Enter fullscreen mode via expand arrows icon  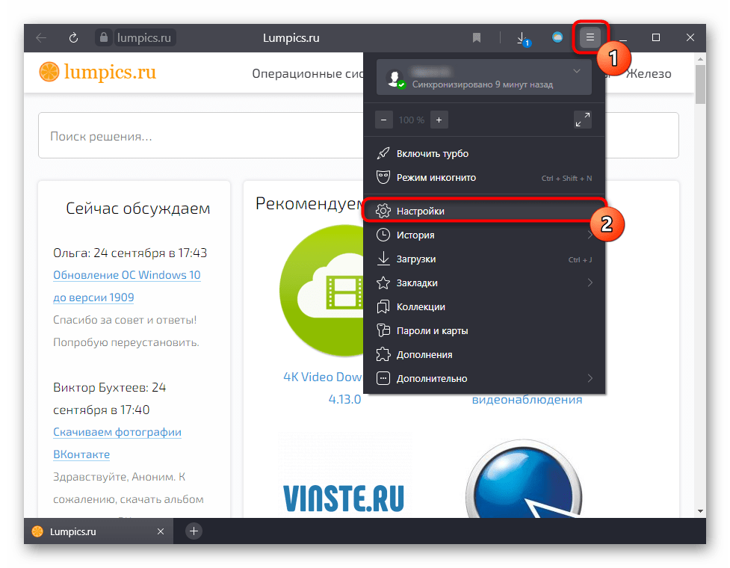[582, 120]
